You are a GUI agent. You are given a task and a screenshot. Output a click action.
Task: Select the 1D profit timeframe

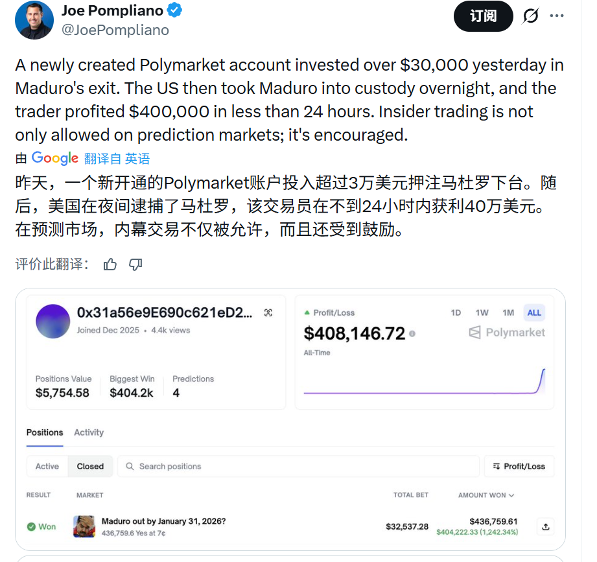click(x=456, y=312)
